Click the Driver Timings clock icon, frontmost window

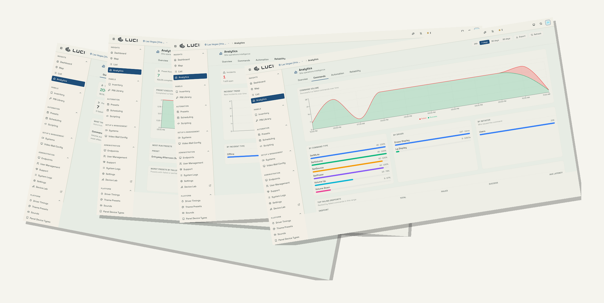tap(273, 223)
